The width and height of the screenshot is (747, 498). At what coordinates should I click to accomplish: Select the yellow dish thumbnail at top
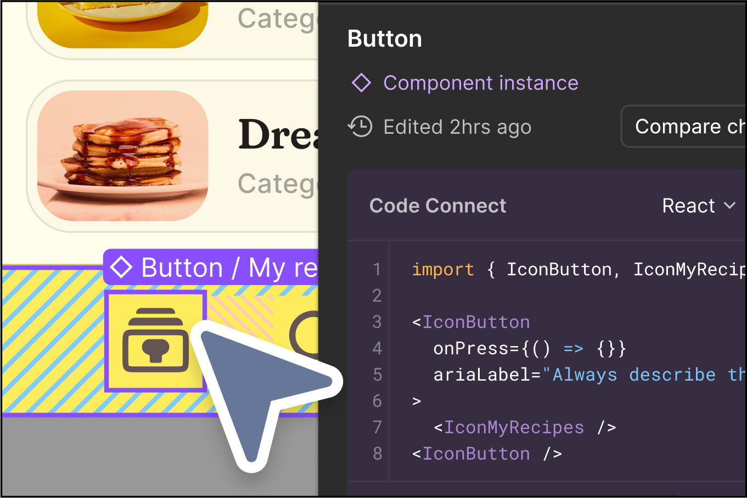(122, 22)
